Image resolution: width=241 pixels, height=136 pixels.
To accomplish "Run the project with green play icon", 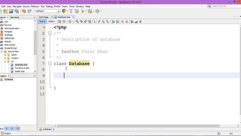I will coord(83,11).
